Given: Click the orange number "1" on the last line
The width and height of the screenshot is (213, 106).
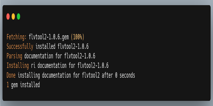Looking at the screenshot, I should coord(8,85).
